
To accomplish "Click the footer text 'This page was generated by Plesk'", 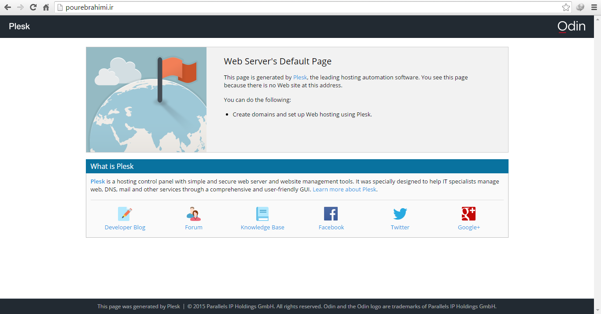I will 139,307.
